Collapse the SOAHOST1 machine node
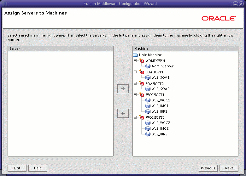246x176 pixels. click(x=135, y=72)
